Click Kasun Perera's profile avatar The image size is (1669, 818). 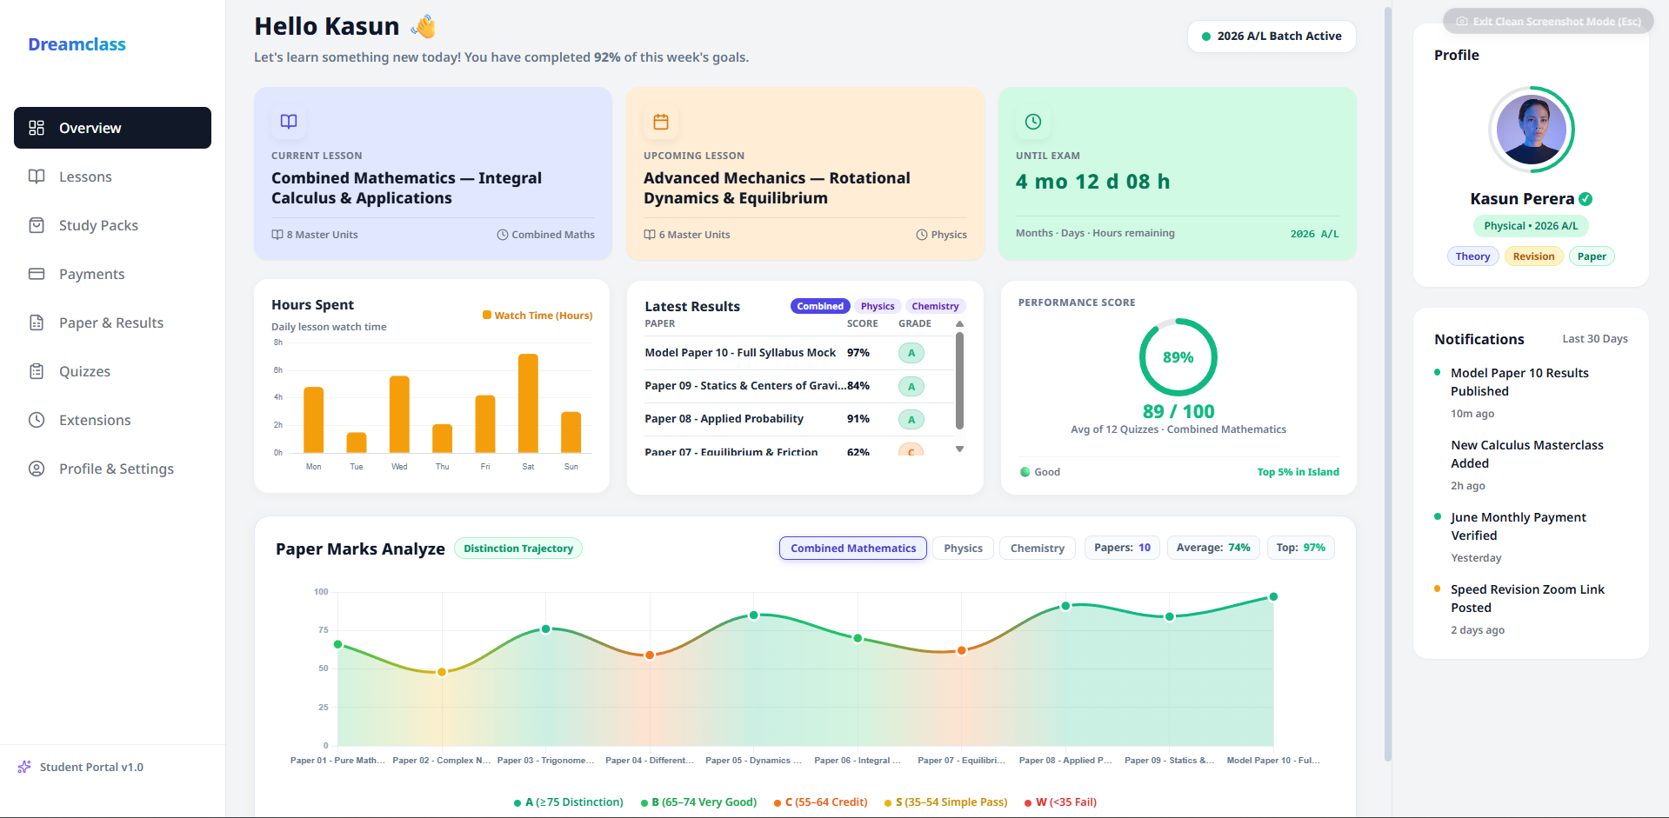pos(1532,130)
